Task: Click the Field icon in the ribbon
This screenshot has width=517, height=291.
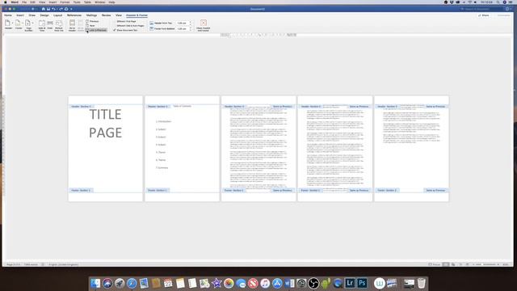Action: point(50,23)
